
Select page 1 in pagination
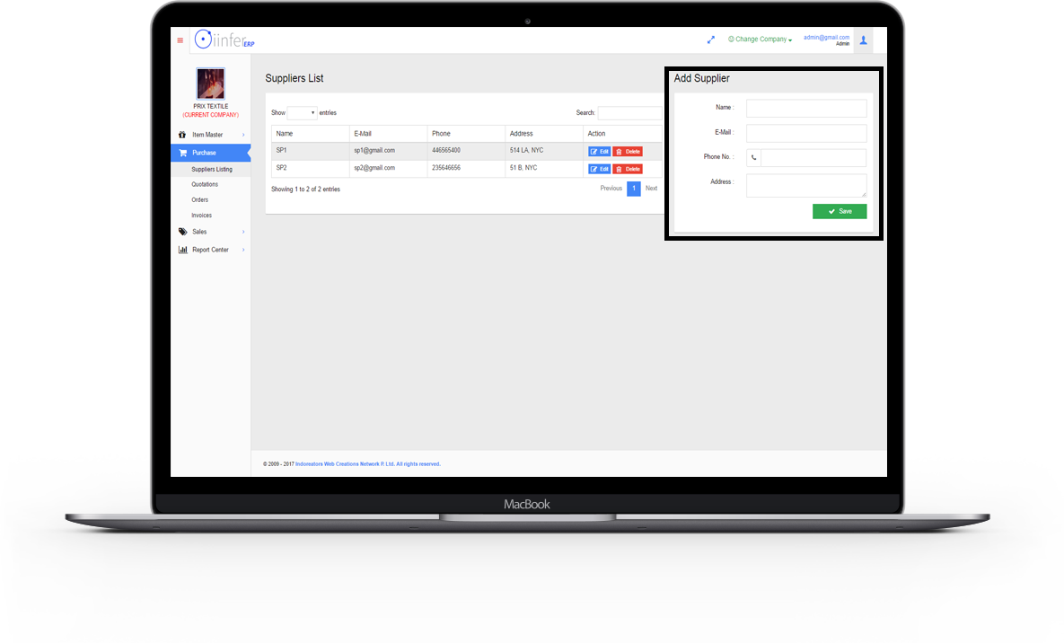coord(634,188)
